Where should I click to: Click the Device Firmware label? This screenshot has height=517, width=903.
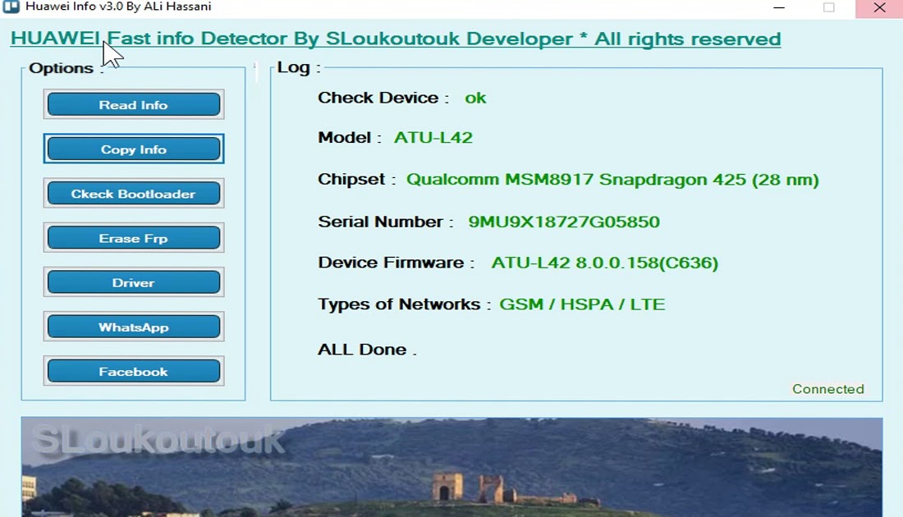(396, 263)
